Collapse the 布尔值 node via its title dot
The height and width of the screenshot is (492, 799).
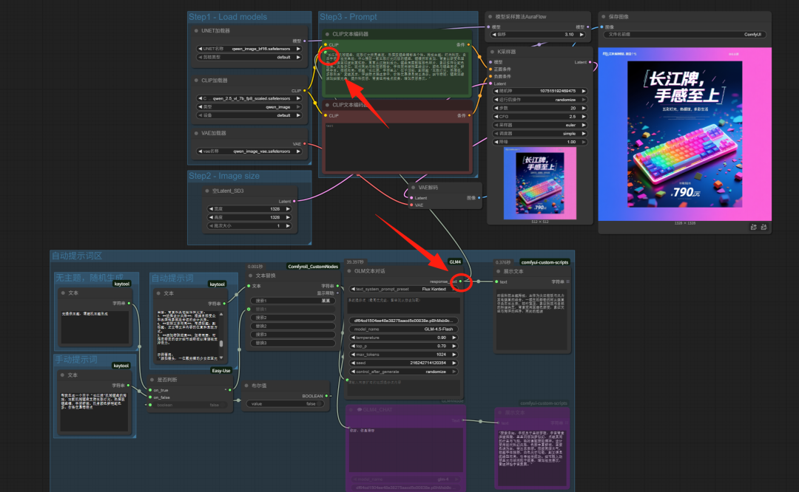coord(247,386)
